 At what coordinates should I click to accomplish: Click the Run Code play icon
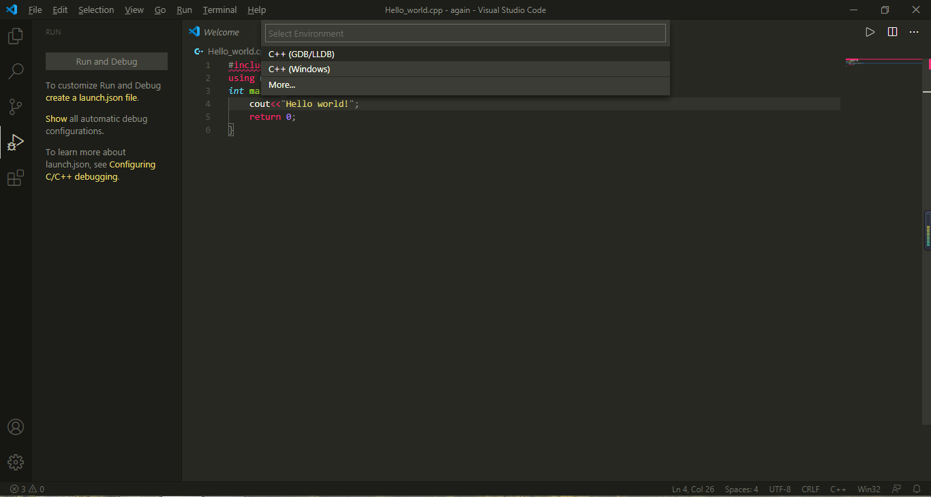coord(870,32)
